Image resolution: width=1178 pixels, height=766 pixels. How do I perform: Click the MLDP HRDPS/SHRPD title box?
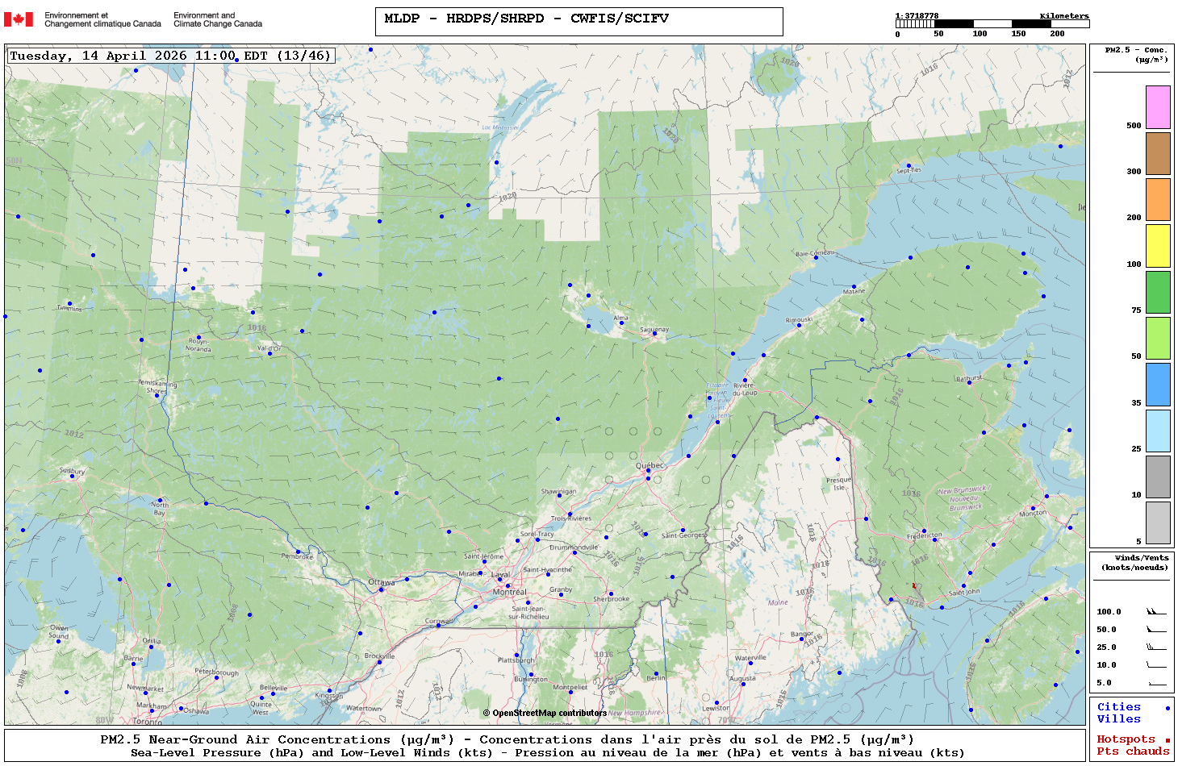point(579,22)
